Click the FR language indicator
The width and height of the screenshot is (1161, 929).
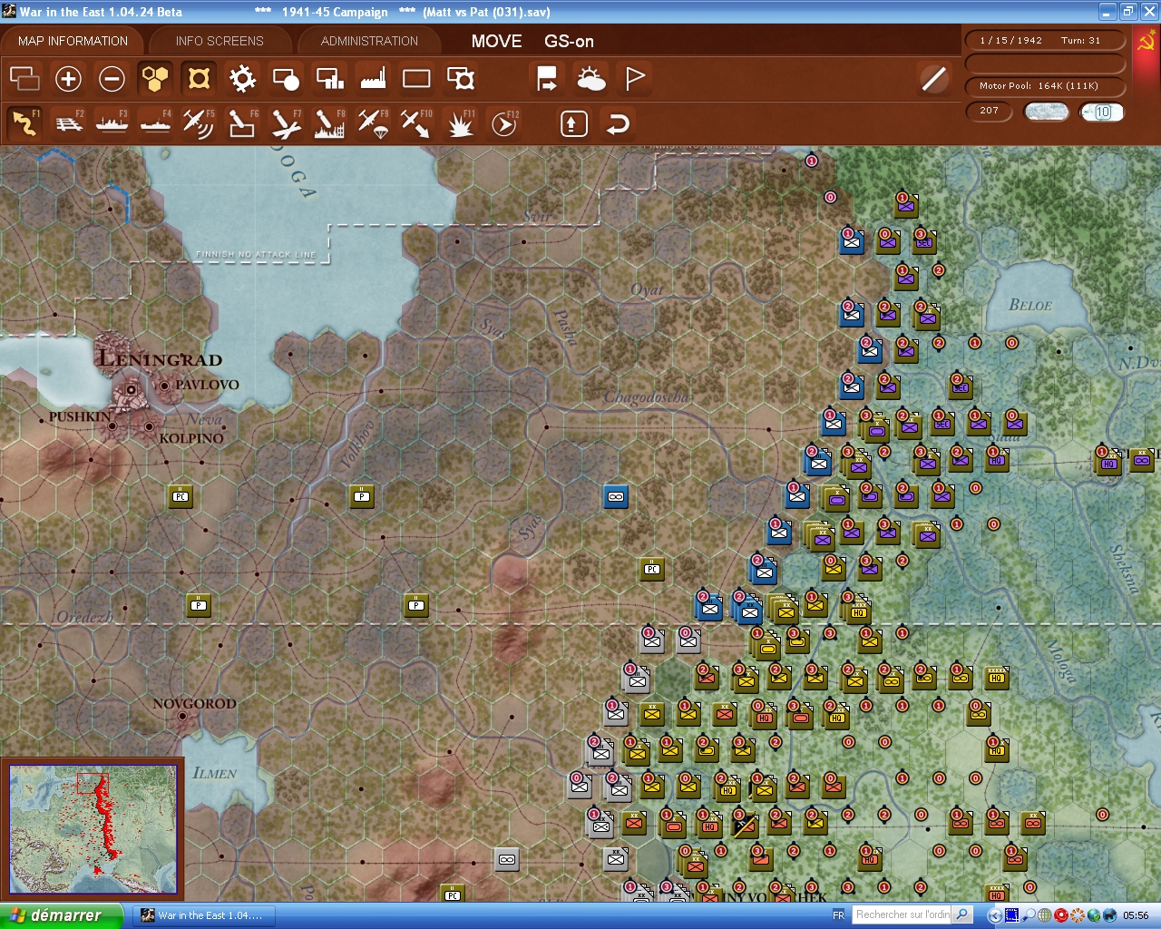click(838, 915)
